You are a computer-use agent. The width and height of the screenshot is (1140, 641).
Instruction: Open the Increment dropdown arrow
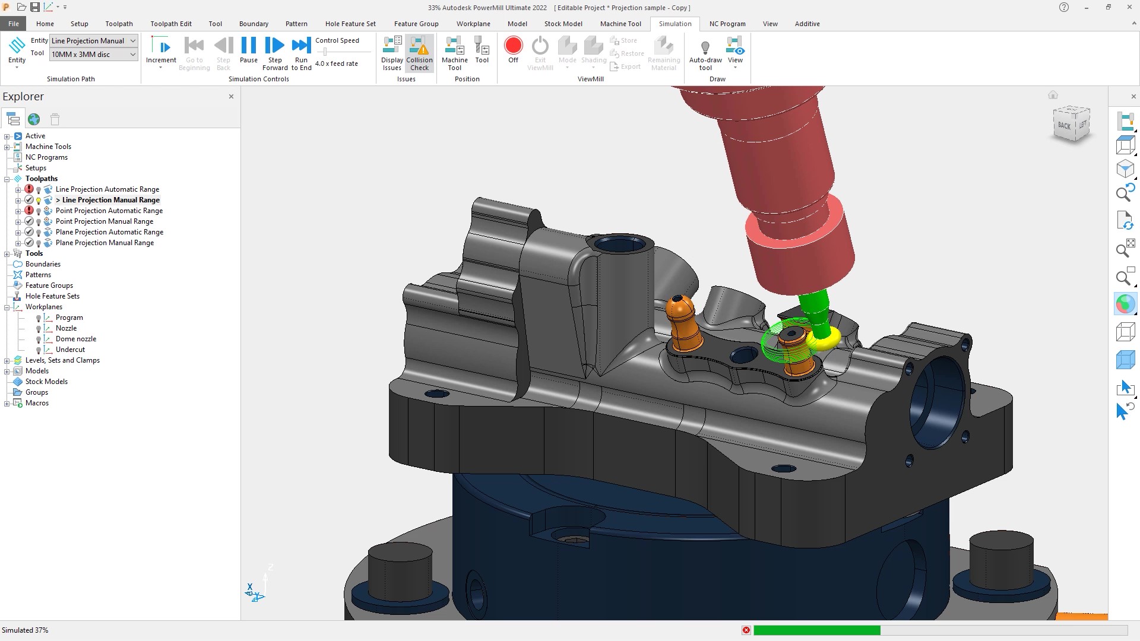click(x=161, y=68)
